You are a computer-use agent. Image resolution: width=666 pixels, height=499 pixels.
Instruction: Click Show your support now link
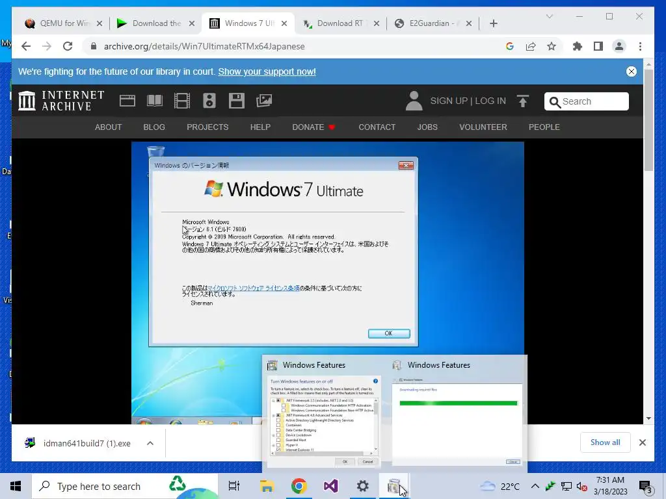[267, 71]
